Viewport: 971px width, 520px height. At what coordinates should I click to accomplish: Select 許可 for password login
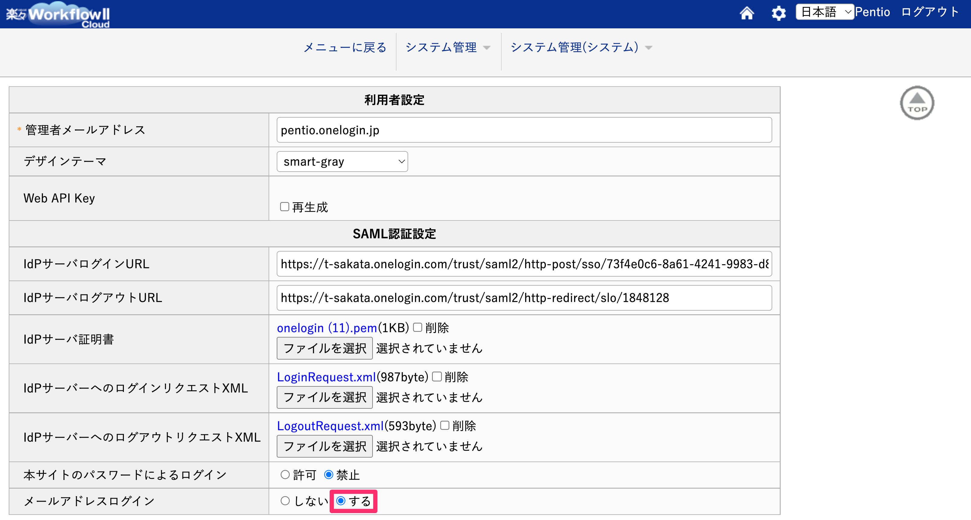pos(285,474)
